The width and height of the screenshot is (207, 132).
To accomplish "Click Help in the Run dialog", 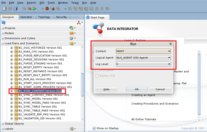I will (x=106, y=89).
